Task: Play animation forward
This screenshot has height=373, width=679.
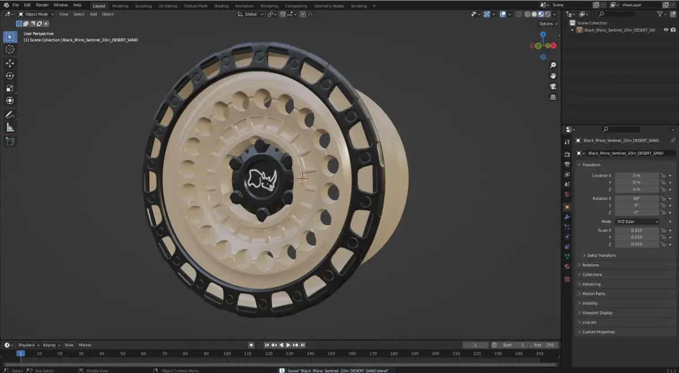Action: 288,345
